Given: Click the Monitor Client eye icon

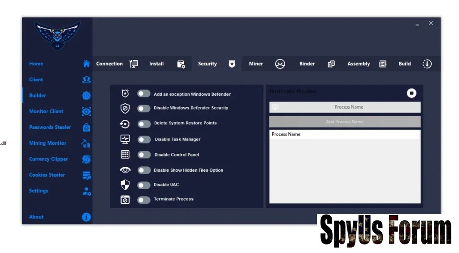Looking at the screenshot, I should (x=87, y=111).
